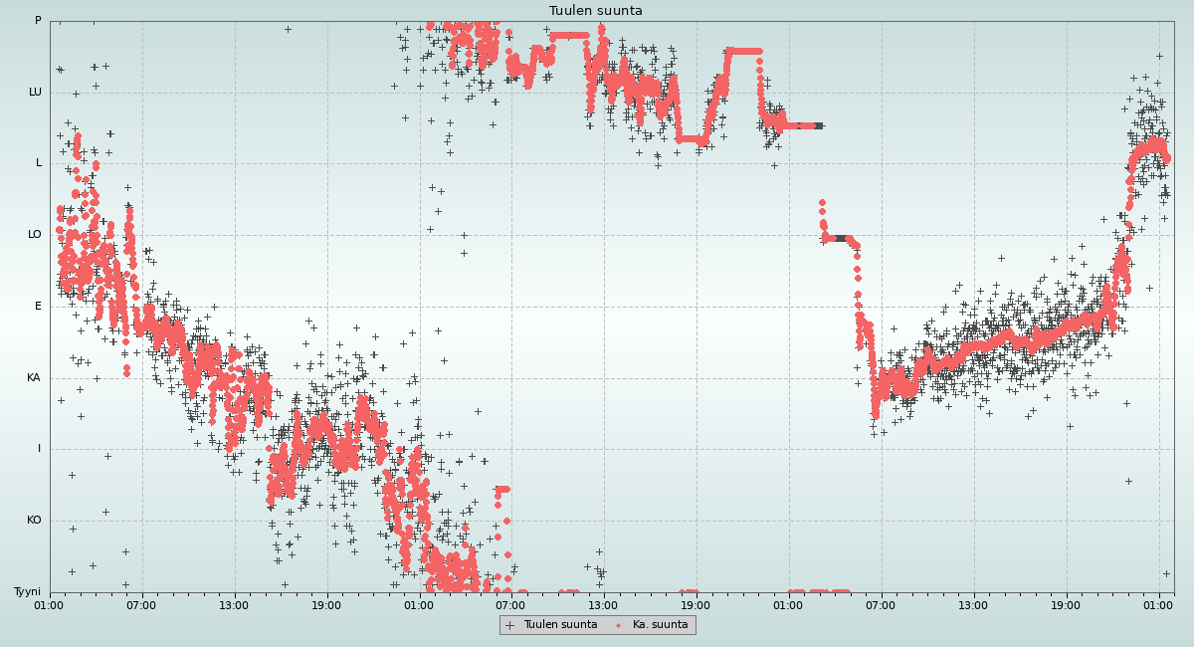The image size is (1194, 647).
Task: Click the first '01:00' time axis label
Action: click(49, 605)
